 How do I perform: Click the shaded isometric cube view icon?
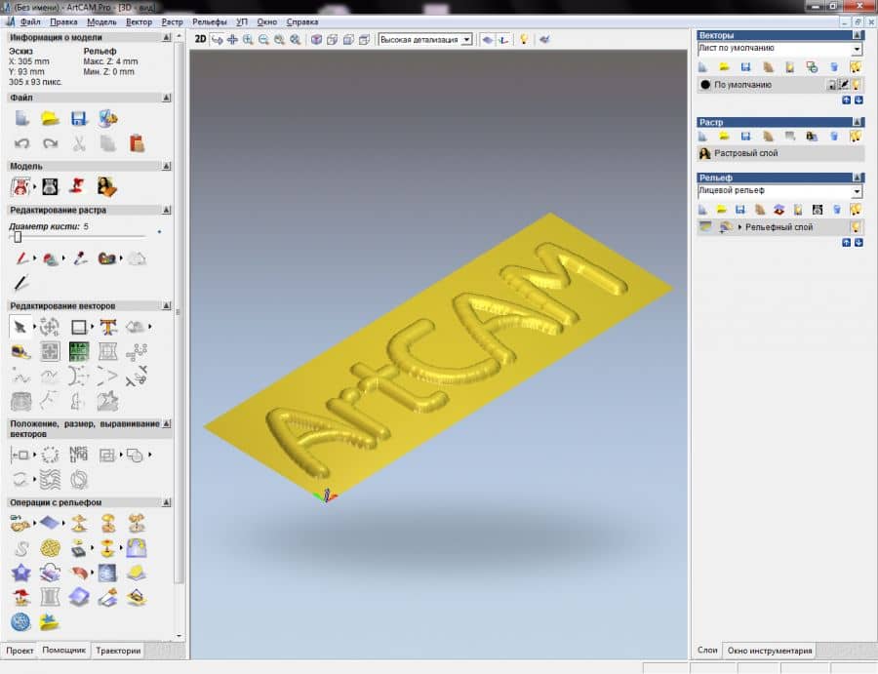tap(316, 40)
